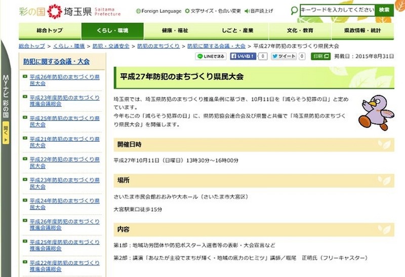Share via the ツイート button
This screenshot has width=405, height=277.
pyautogui.click(x=283, y=56)
